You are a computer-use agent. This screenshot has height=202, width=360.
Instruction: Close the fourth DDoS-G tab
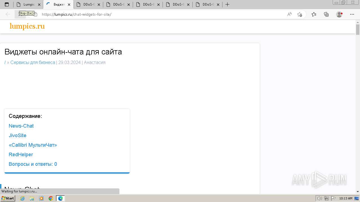[188, 4]
